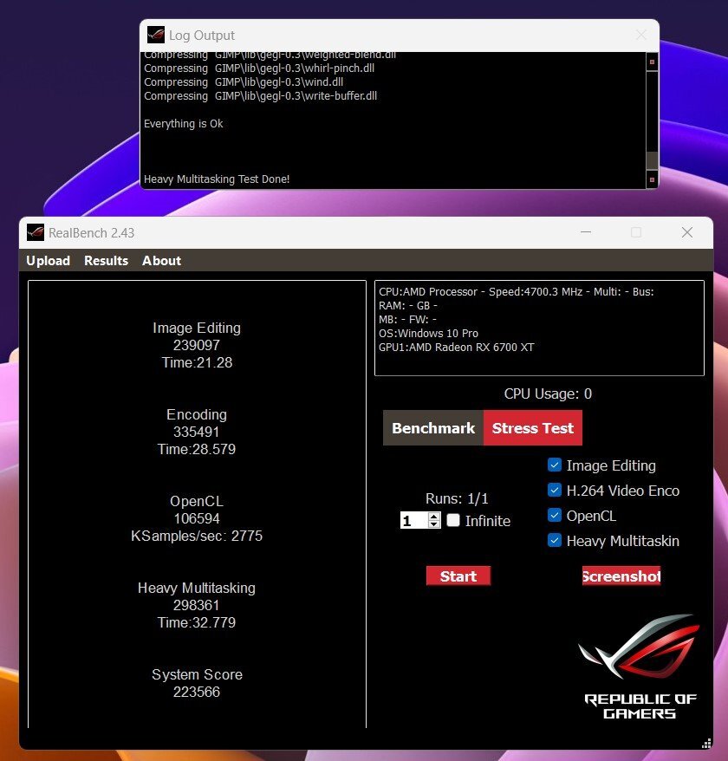Click the runs number input field

414,520
